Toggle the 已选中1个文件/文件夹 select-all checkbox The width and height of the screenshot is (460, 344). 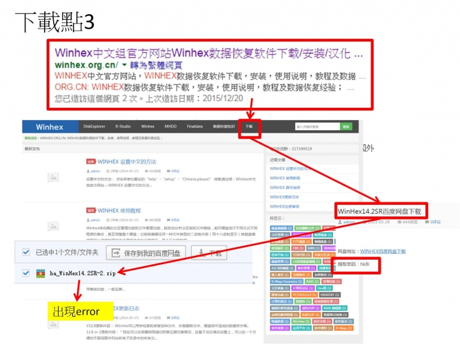point(26,252)
